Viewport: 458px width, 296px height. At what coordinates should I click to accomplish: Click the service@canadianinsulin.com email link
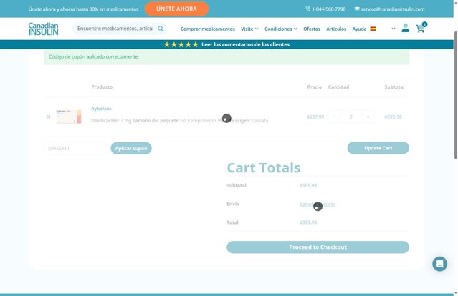click(393, 9)
